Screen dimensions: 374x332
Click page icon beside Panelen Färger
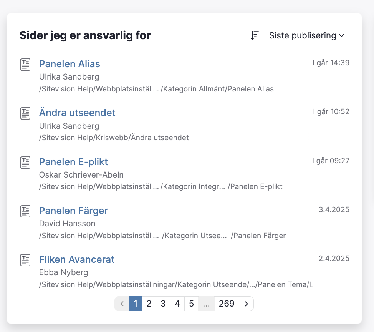tap(25, 211)
